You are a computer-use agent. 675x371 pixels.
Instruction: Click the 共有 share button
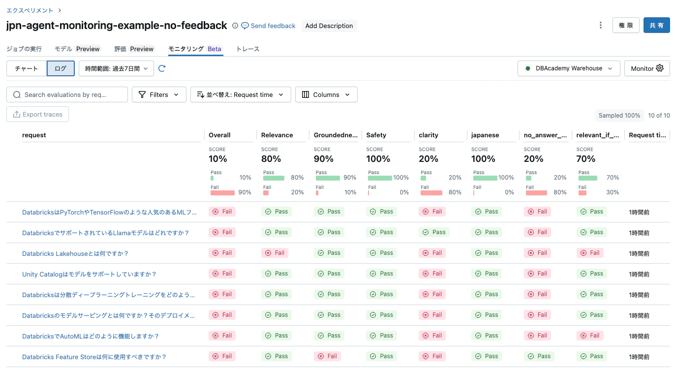coord(656,25)
